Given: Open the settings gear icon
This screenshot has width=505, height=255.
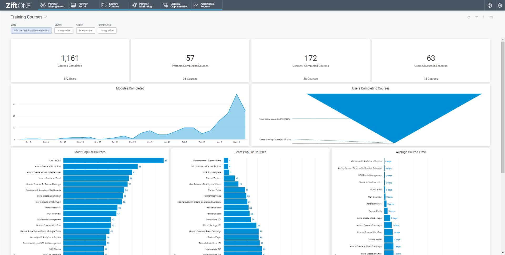Looking at the screenshot, I should click(x=500, y=5).
